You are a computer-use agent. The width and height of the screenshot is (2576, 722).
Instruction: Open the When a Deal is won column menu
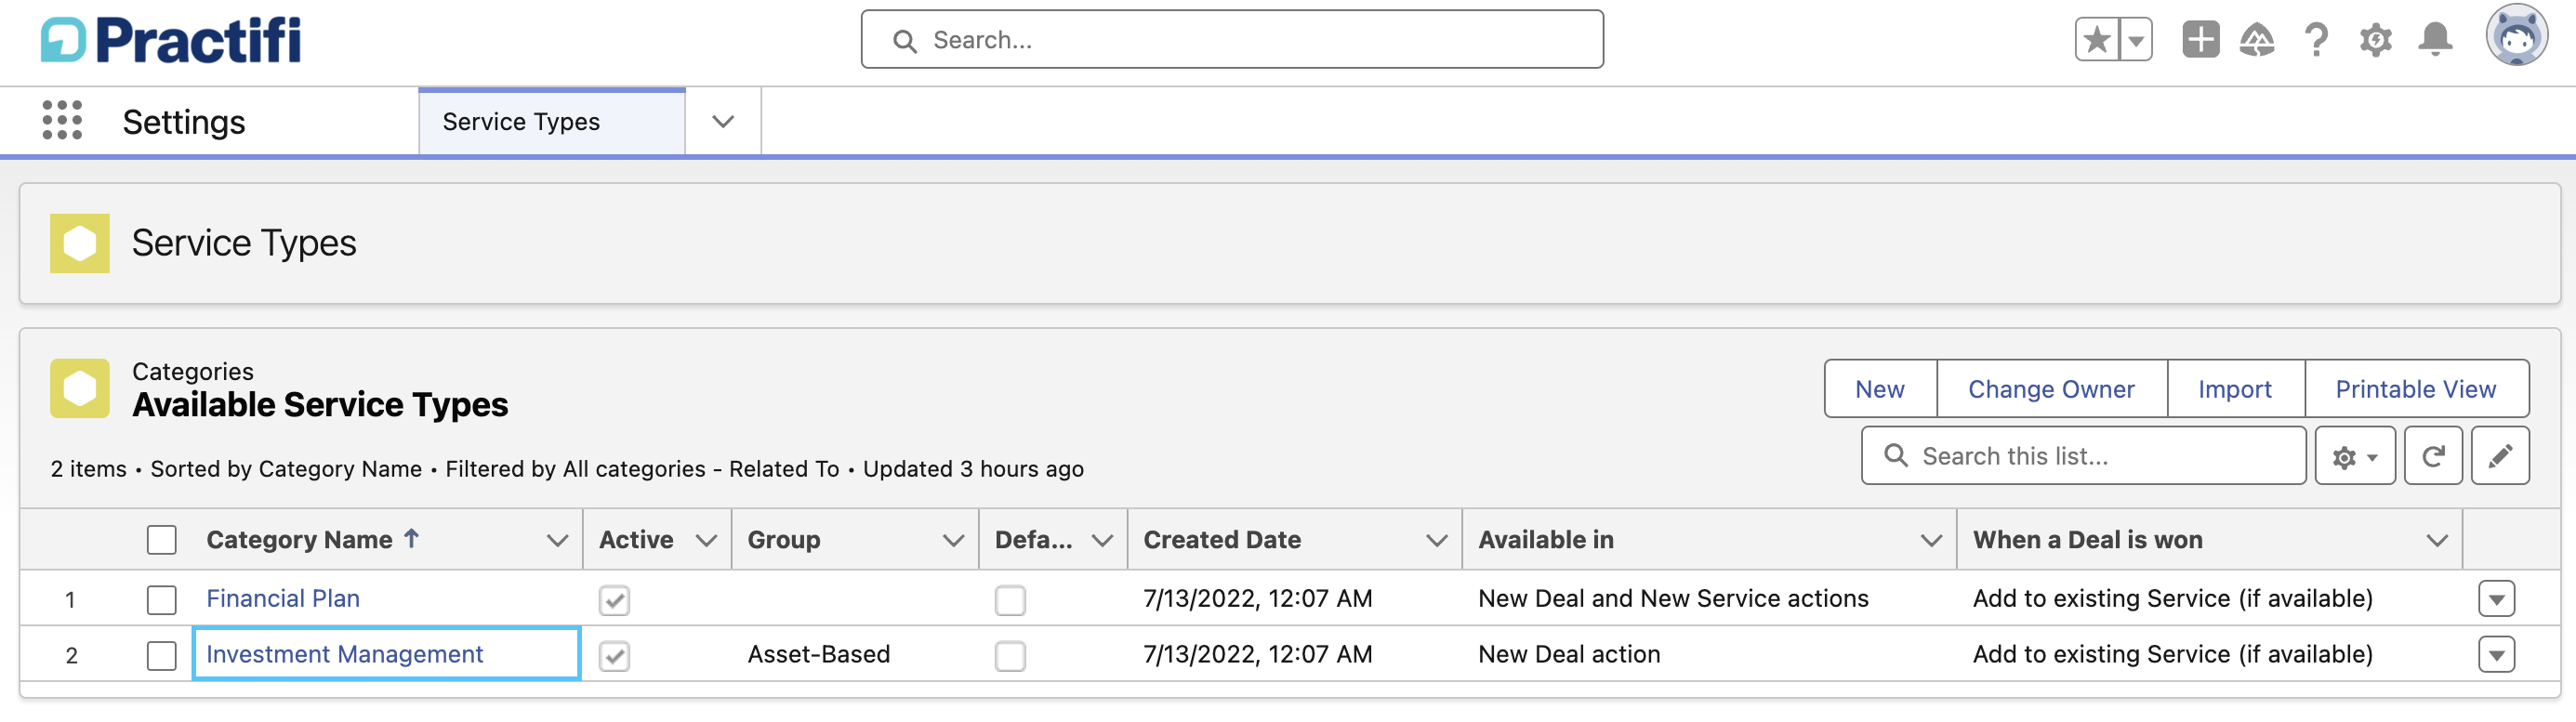(x=2437, y=541)
